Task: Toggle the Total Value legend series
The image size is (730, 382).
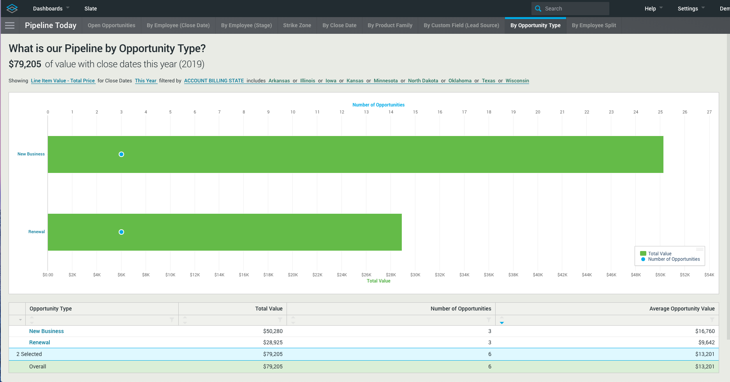Action: click(x=656, y=253)
